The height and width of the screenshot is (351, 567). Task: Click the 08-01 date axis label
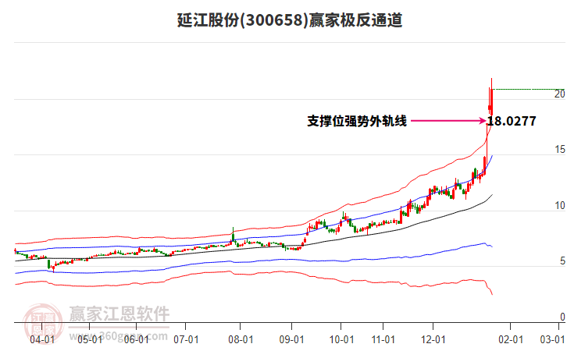click(x=241, y=339)
